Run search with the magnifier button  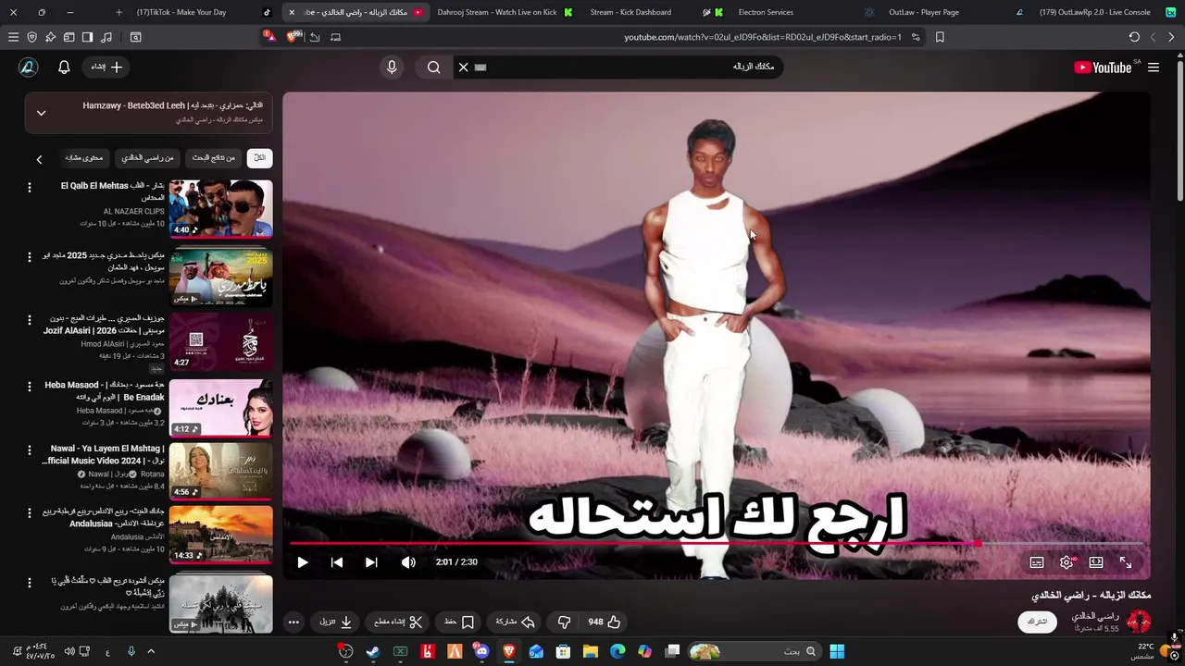tap(433, 67)
